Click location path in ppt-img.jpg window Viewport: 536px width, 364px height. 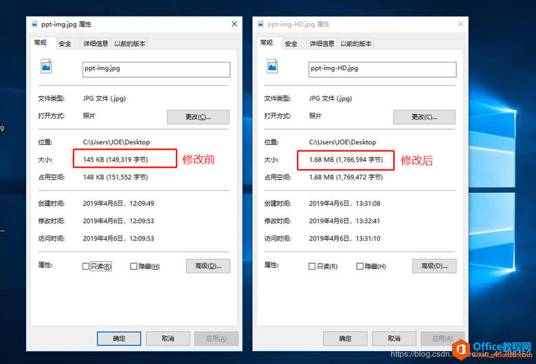[117, 142]
